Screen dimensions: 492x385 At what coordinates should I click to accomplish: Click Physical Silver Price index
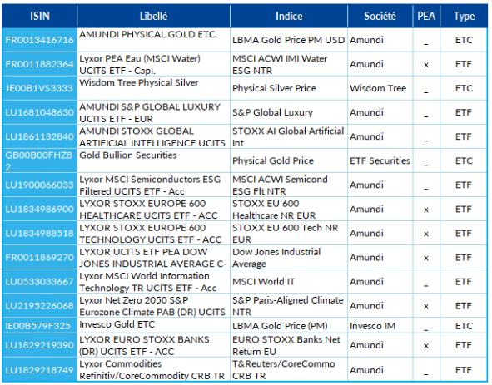point(274,88)
